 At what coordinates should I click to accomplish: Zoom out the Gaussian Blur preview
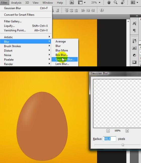(108, 131)
